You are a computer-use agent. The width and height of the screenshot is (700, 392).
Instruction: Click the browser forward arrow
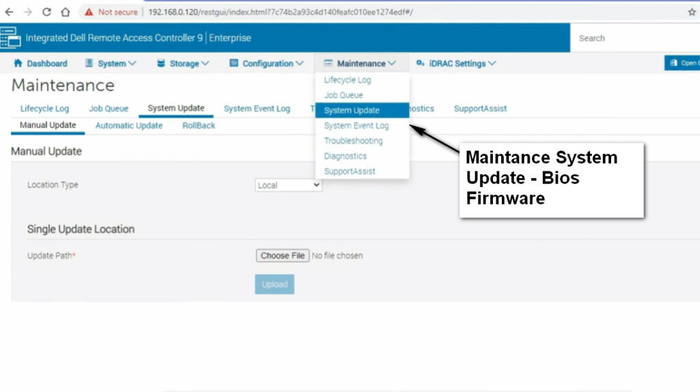[x=28, y=12]
